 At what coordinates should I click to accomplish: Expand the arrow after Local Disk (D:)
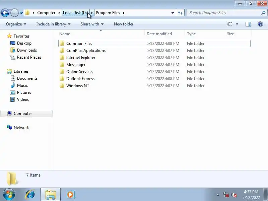[92, 13]
